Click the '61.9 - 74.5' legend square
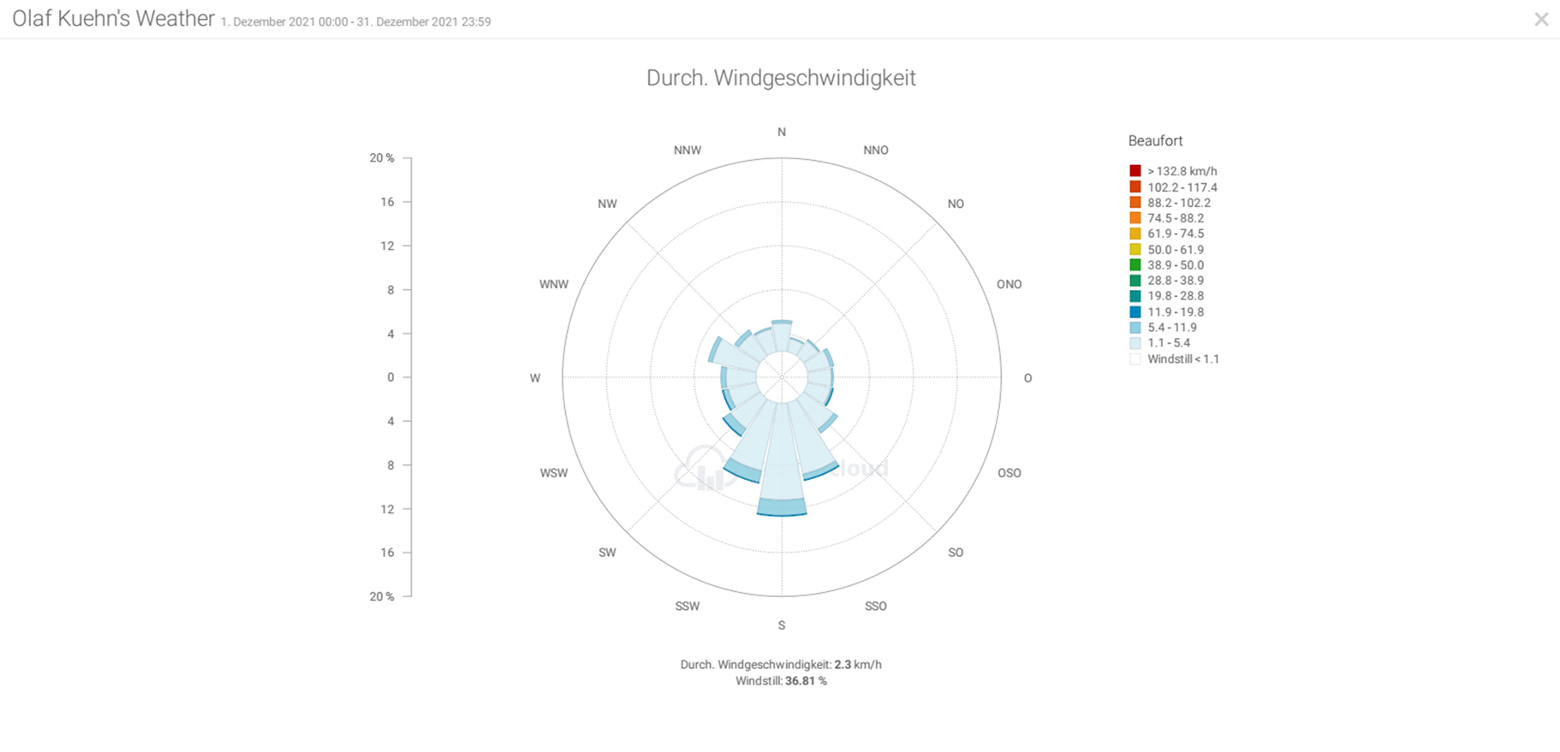This screenshot has width=1560, height=752. [x=1135, y=234]
